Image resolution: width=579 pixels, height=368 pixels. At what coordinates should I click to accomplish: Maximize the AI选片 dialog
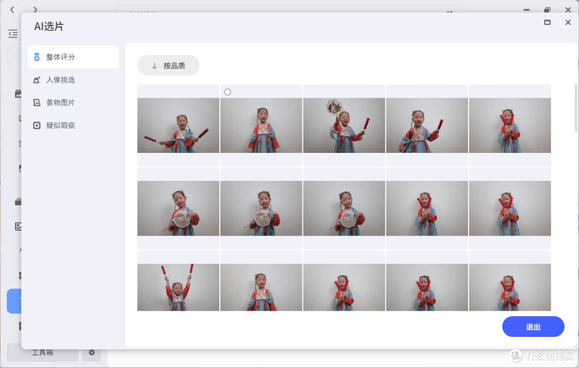[x=547, y=23]
